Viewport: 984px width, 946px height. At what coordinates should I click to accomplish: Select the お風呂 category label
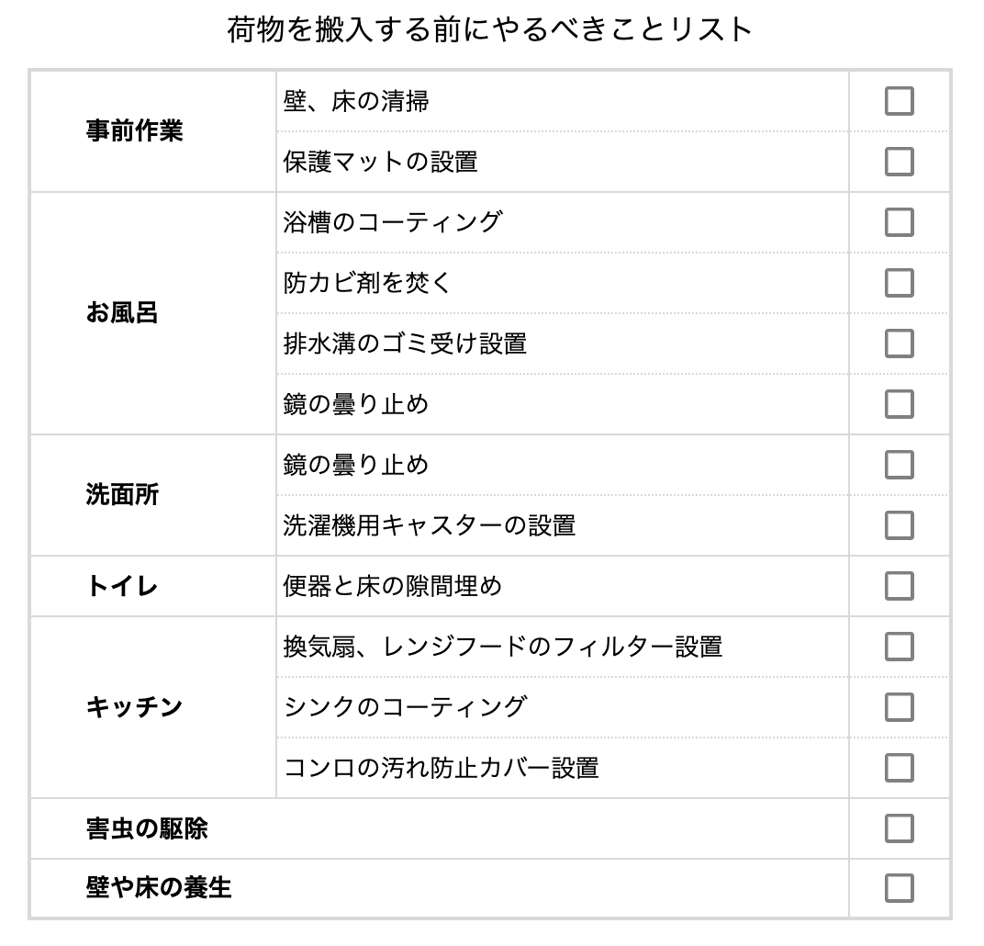(x=122, y=313)
